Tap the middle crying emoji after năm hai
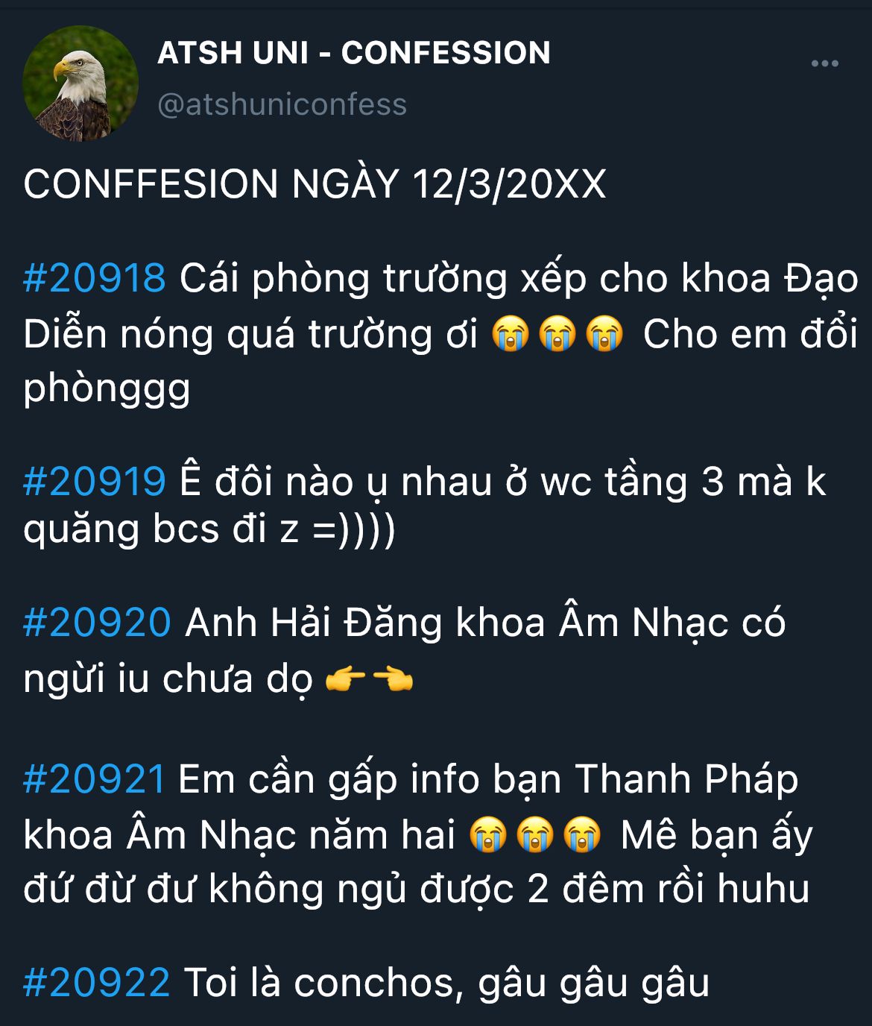Screen dimensions: 872x1026 [x=535, y=835]
